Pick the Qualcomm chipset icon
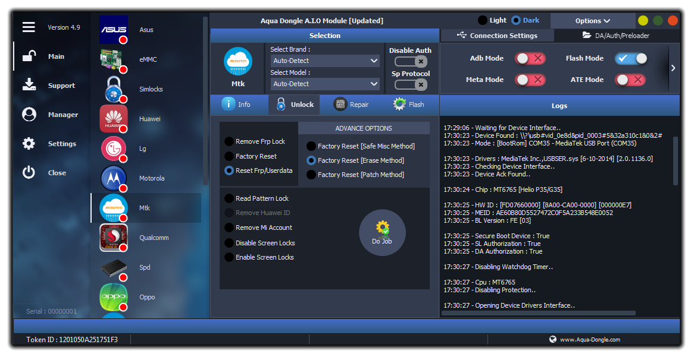Viewport: 694px width, 357px height. point(114,238)
